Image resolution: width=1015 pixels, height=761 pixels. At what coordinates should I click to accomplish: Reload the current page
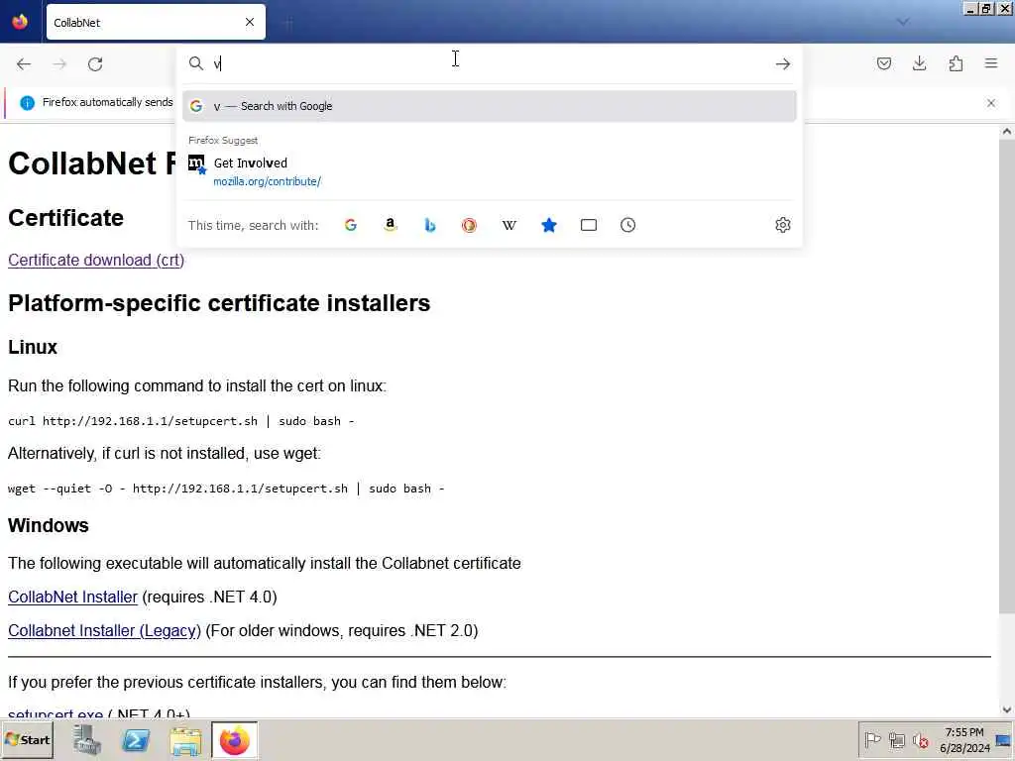(x=95, y=64)
